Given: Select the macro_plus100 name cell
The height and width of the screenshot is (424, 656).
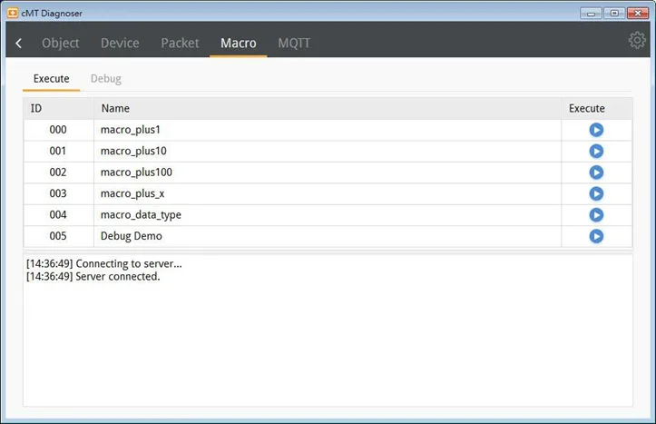Looking at the screenshot, I should 328,173.
